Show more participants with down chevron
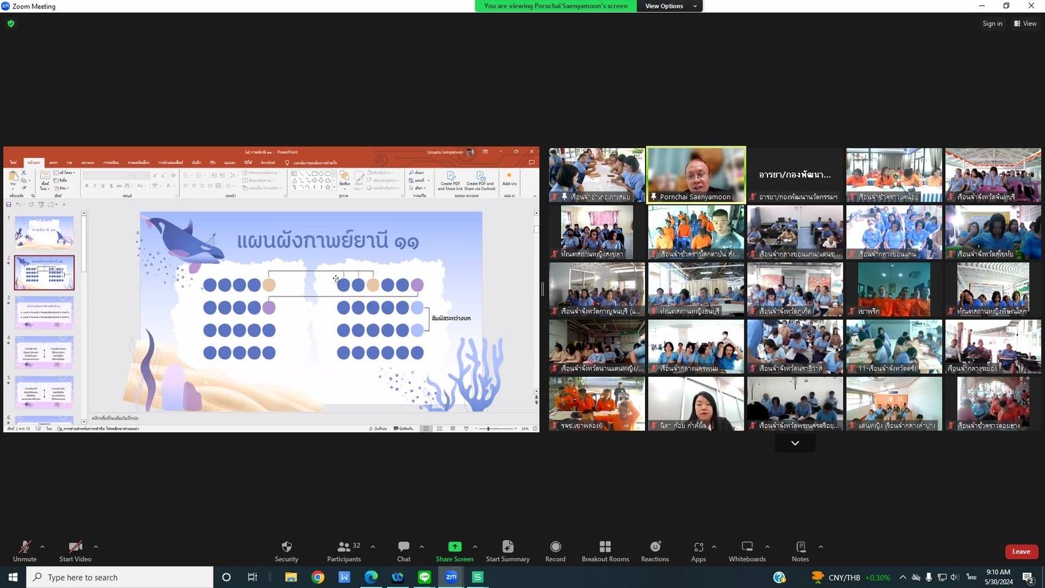The width and height of the screenshot is (1045, 588). [794, 443]
